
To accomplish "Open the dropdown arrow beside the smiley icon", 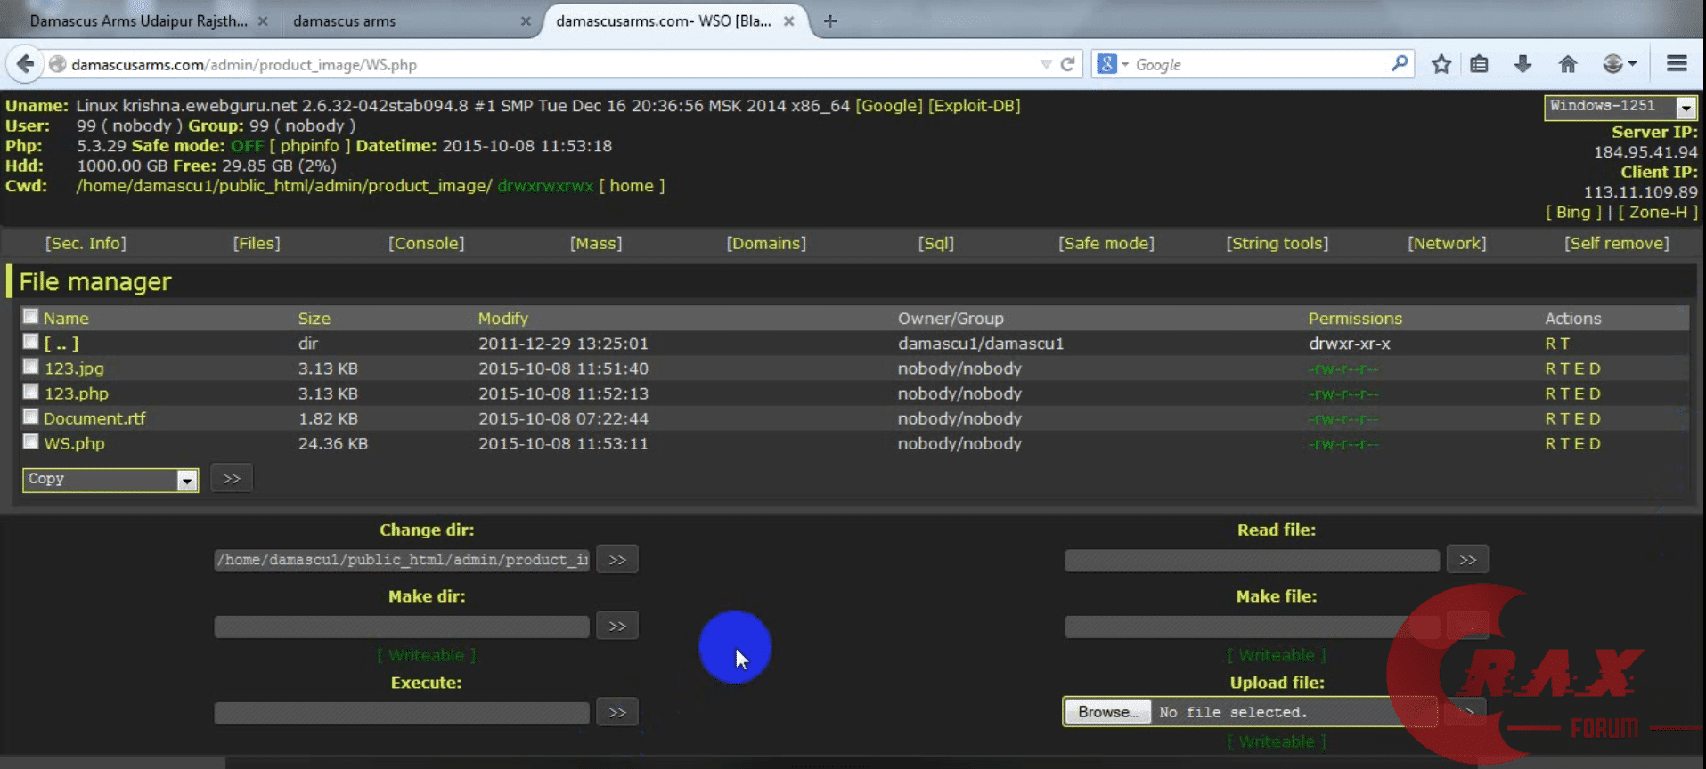I will [1633, 64].
